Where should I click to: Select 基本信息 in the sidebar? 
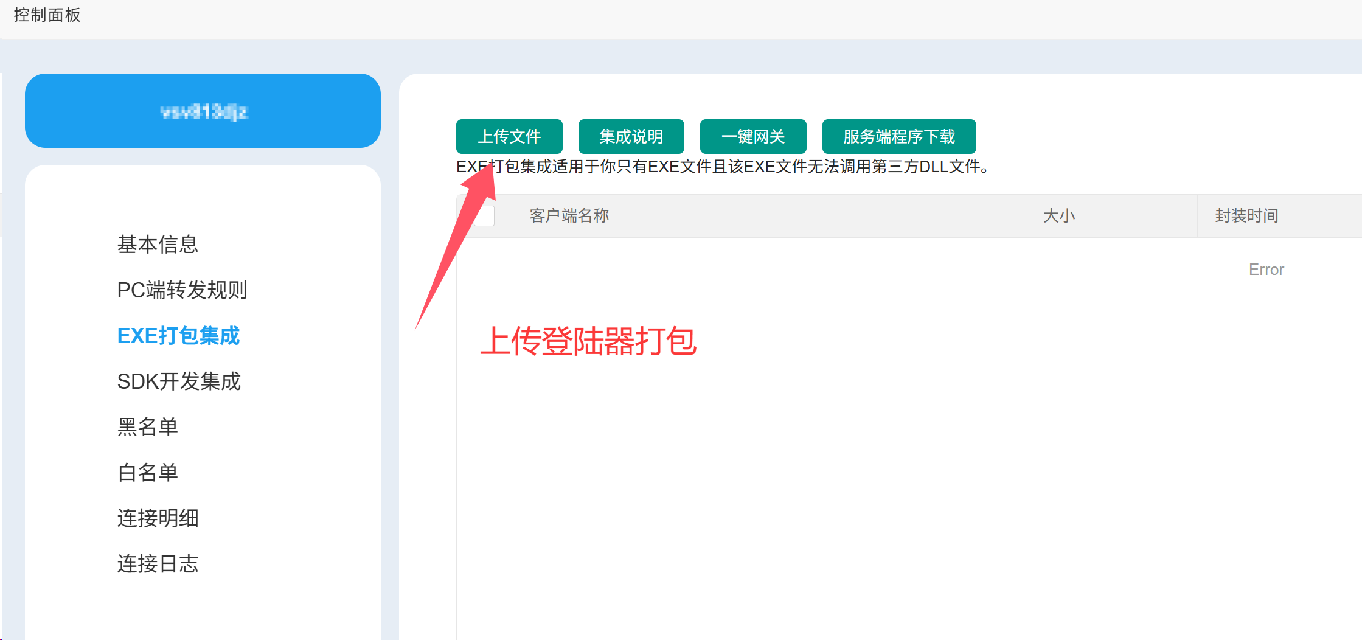158,244
